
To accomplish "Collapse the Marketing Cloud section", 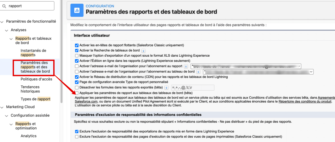I will [2, 107].
